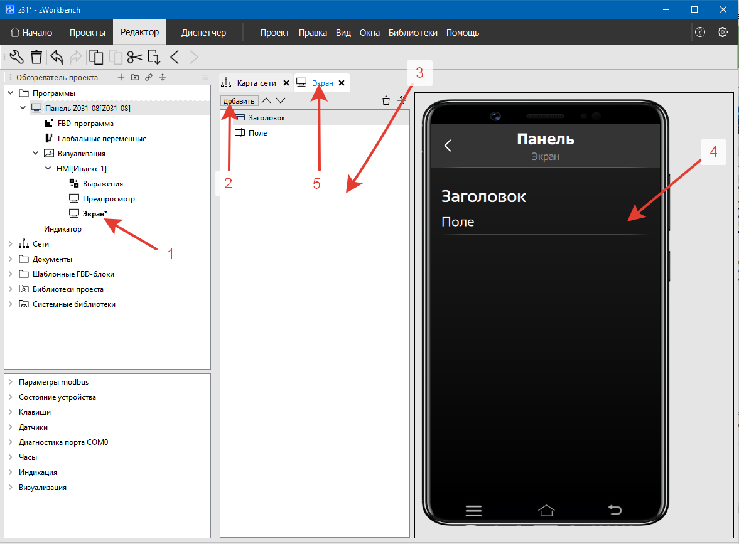Click the undo arrow in toolbar
739x544 pixels.
point(57,57)
